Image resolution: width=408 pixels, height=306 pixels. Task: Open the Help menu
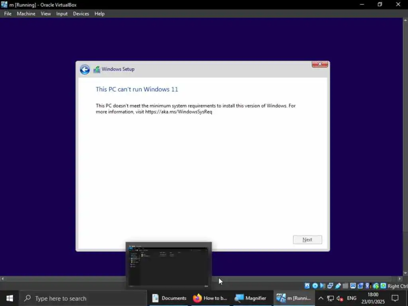99,14
